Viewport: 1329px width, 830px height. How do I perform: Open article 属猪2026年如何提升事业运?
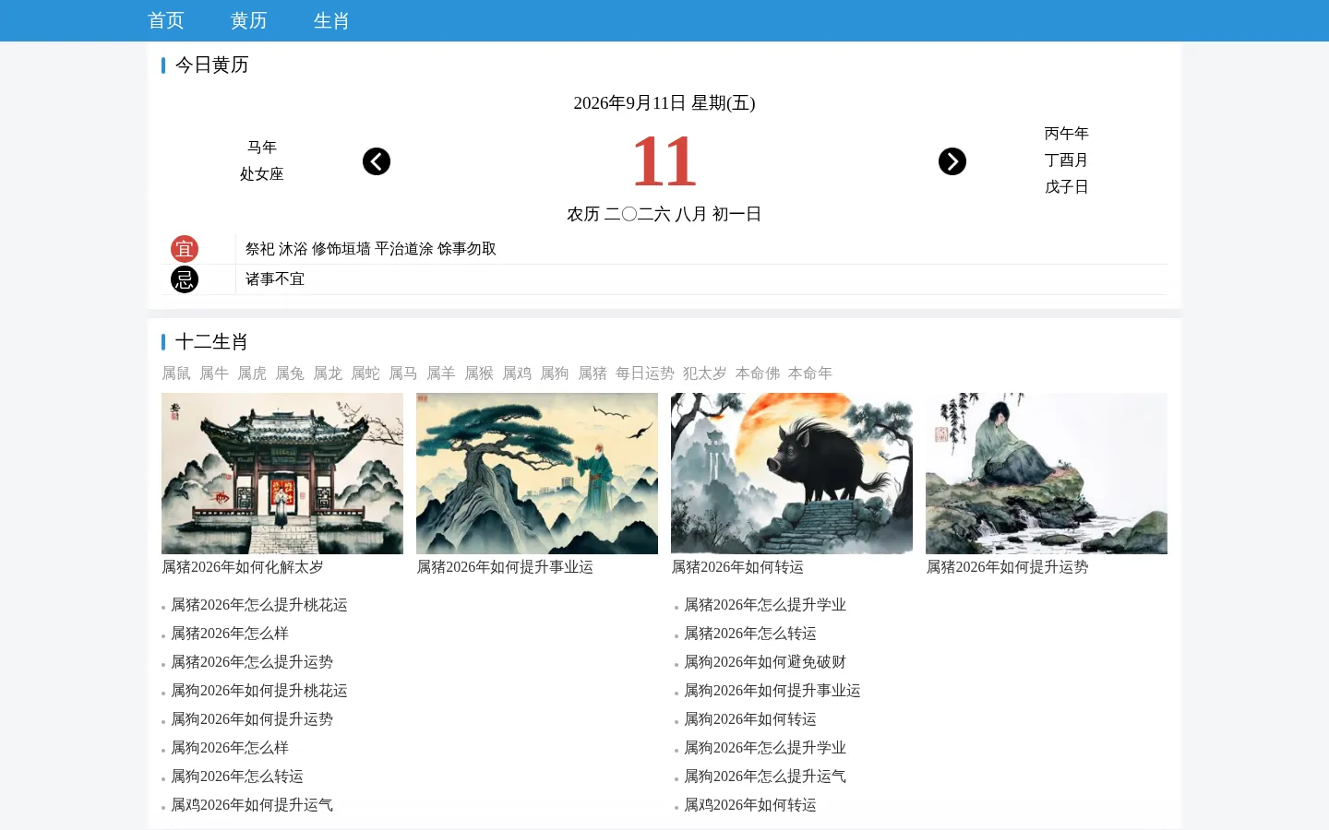coord(505,567)
